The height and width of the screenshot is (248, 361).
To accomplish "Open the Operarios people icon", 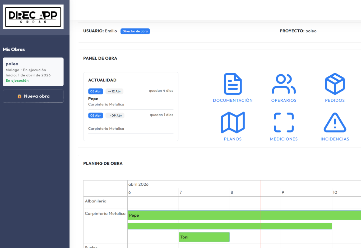I will [284, 84].
